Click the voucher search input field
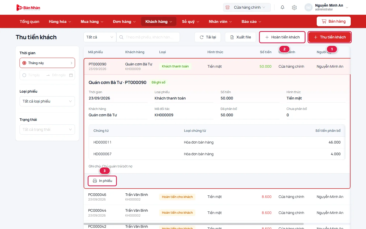366x229 pixels. pyautogui.click(x=148, y=37)
